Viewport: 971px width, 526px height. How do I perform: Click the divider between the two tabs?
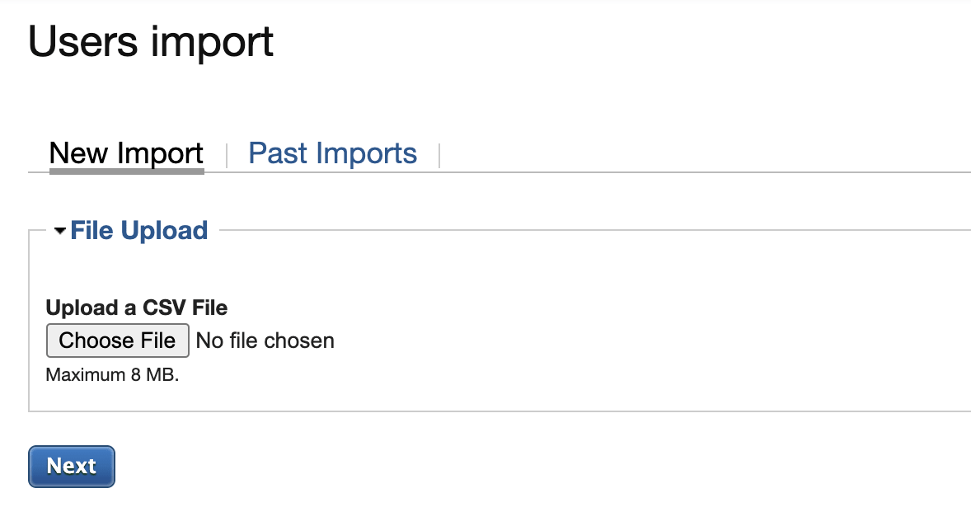pos(226,154)
